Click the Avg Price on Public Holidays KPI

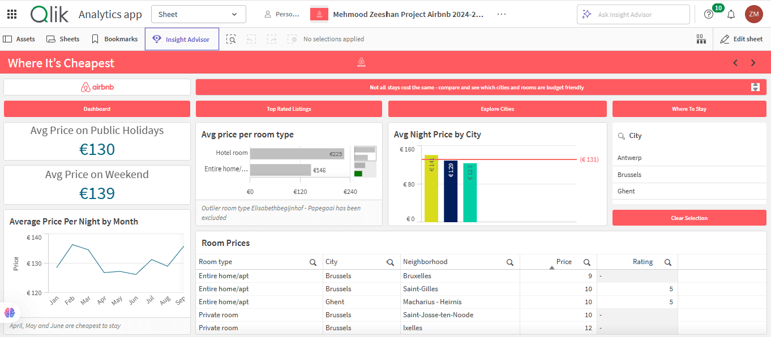[x=97, y=141]
